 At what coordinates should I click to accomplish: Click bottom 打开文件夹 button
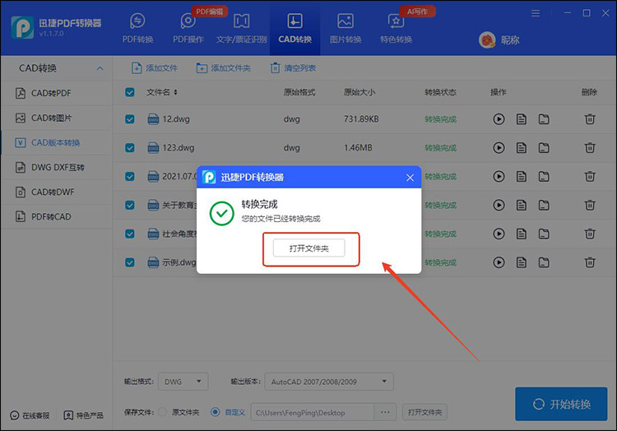click(424, 413)
